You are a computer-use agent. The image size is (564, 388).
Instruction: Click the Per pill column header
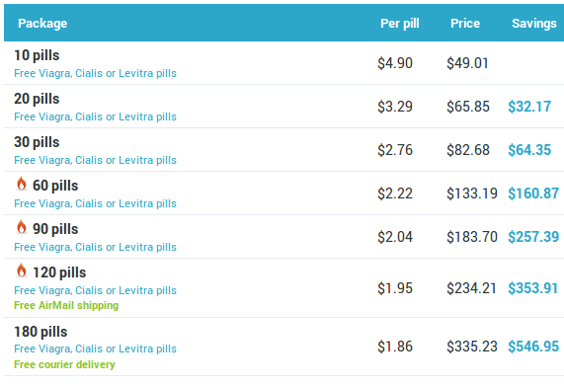click(x=400, y=24)
